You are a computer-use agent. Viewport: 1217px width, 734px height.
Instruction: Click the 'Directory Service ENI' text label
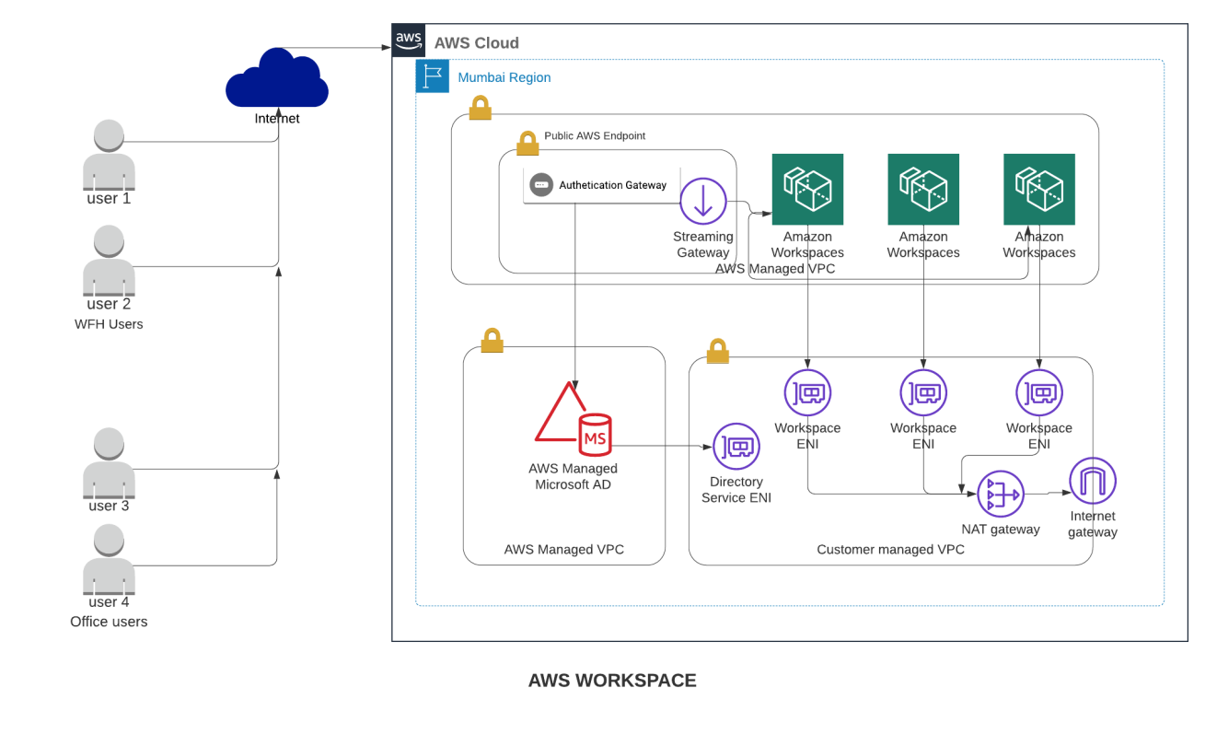[x=736, y=490]
